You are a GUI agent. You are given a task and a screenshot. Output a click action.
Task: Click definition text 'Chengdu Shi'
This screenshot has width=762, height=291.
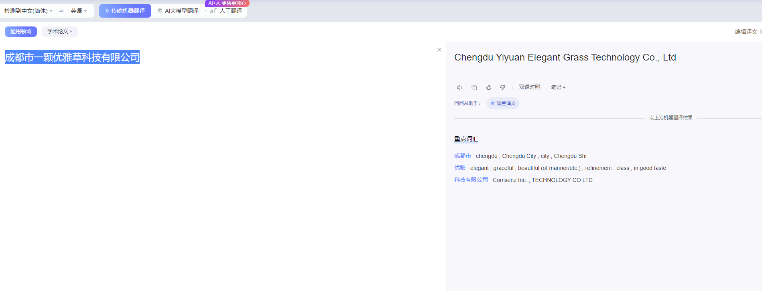(x=570, y=156)
